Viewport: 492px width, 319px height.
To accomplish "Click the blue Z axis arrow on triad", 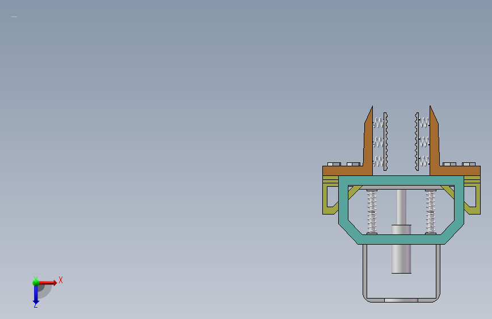I will coord(36,295).
